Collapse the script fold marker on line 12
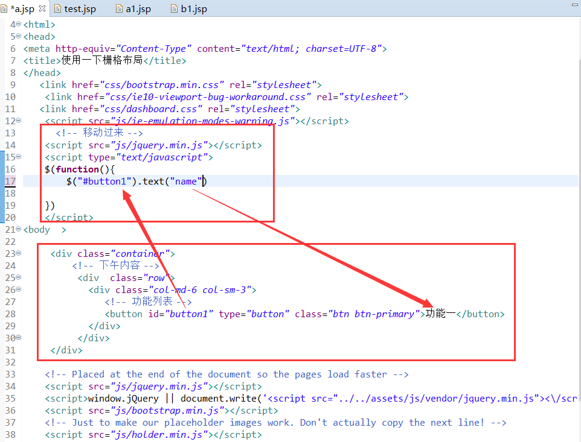 coord(19,120)
